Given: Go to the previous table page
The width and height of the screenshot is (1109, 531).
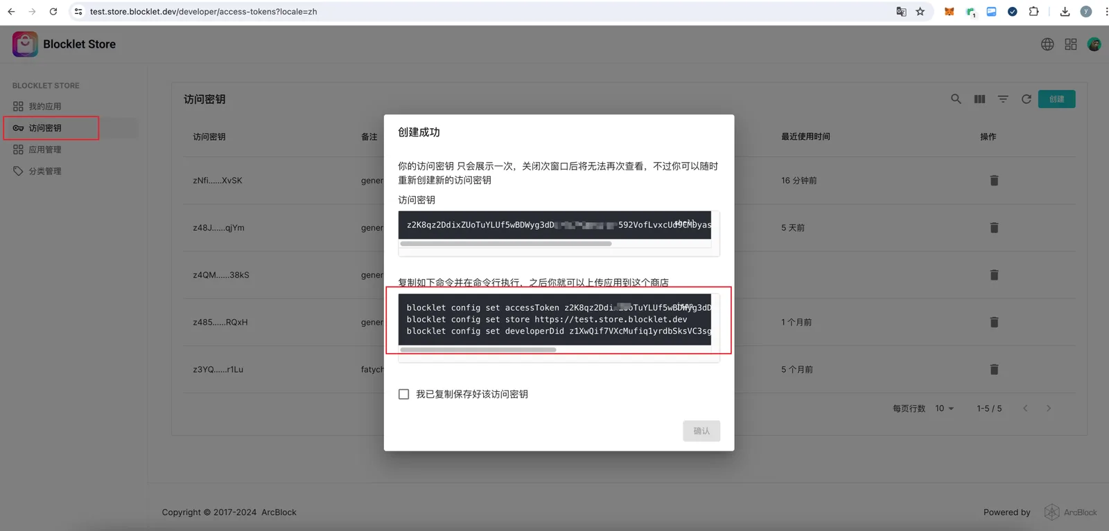Looking at the screenshot, I should point(1025,408).
